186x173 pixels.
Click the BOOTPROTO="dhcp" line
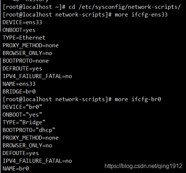pyautogui.click(x=29, y=130)
